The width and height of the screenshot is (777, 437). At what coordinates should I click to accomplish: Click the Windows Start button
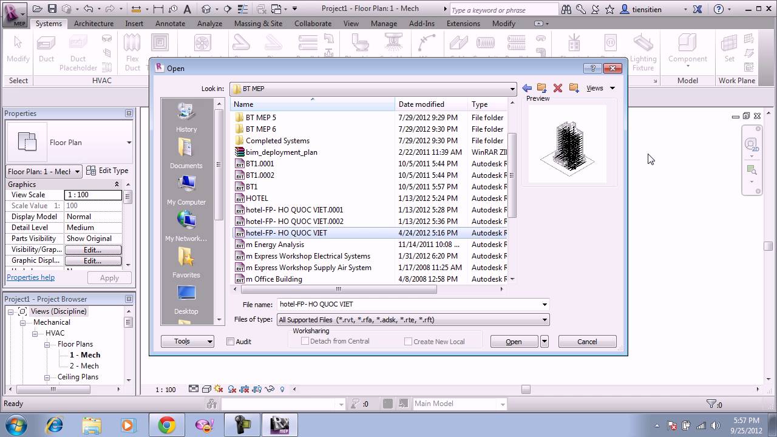click(15, 424)
